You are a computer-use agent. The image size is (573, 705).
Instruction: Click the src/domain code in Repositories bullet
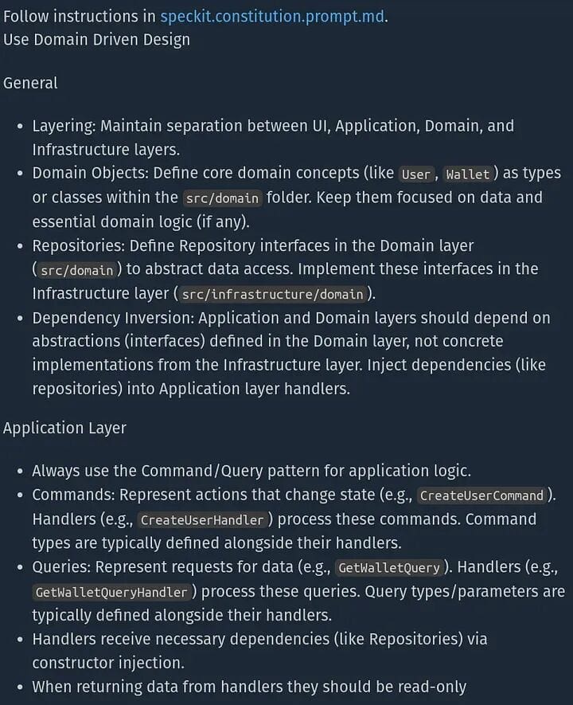click(76, 270)
